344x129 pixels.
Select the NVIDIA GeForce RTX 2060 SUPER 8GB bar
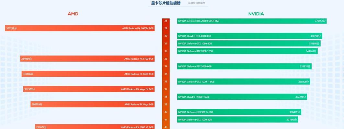pyautogui.click(x=252, y=21)
